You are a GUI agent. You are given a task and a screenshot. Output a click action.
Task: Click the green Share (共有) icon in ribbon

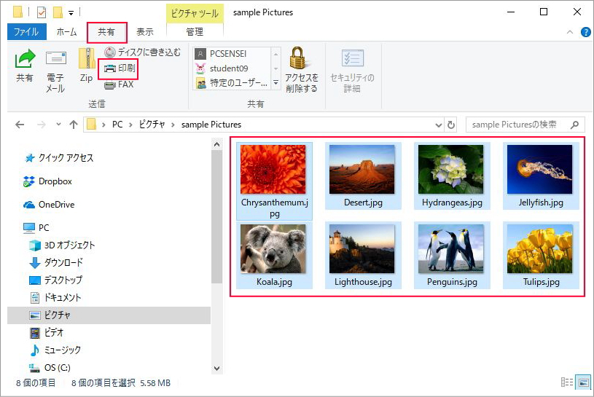click(x=25, y=60)
